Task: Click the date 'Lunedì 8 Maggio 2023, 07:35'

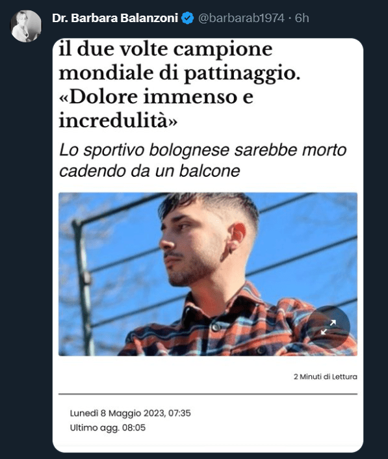Action: pyautogui.click(x=130, y=413)
